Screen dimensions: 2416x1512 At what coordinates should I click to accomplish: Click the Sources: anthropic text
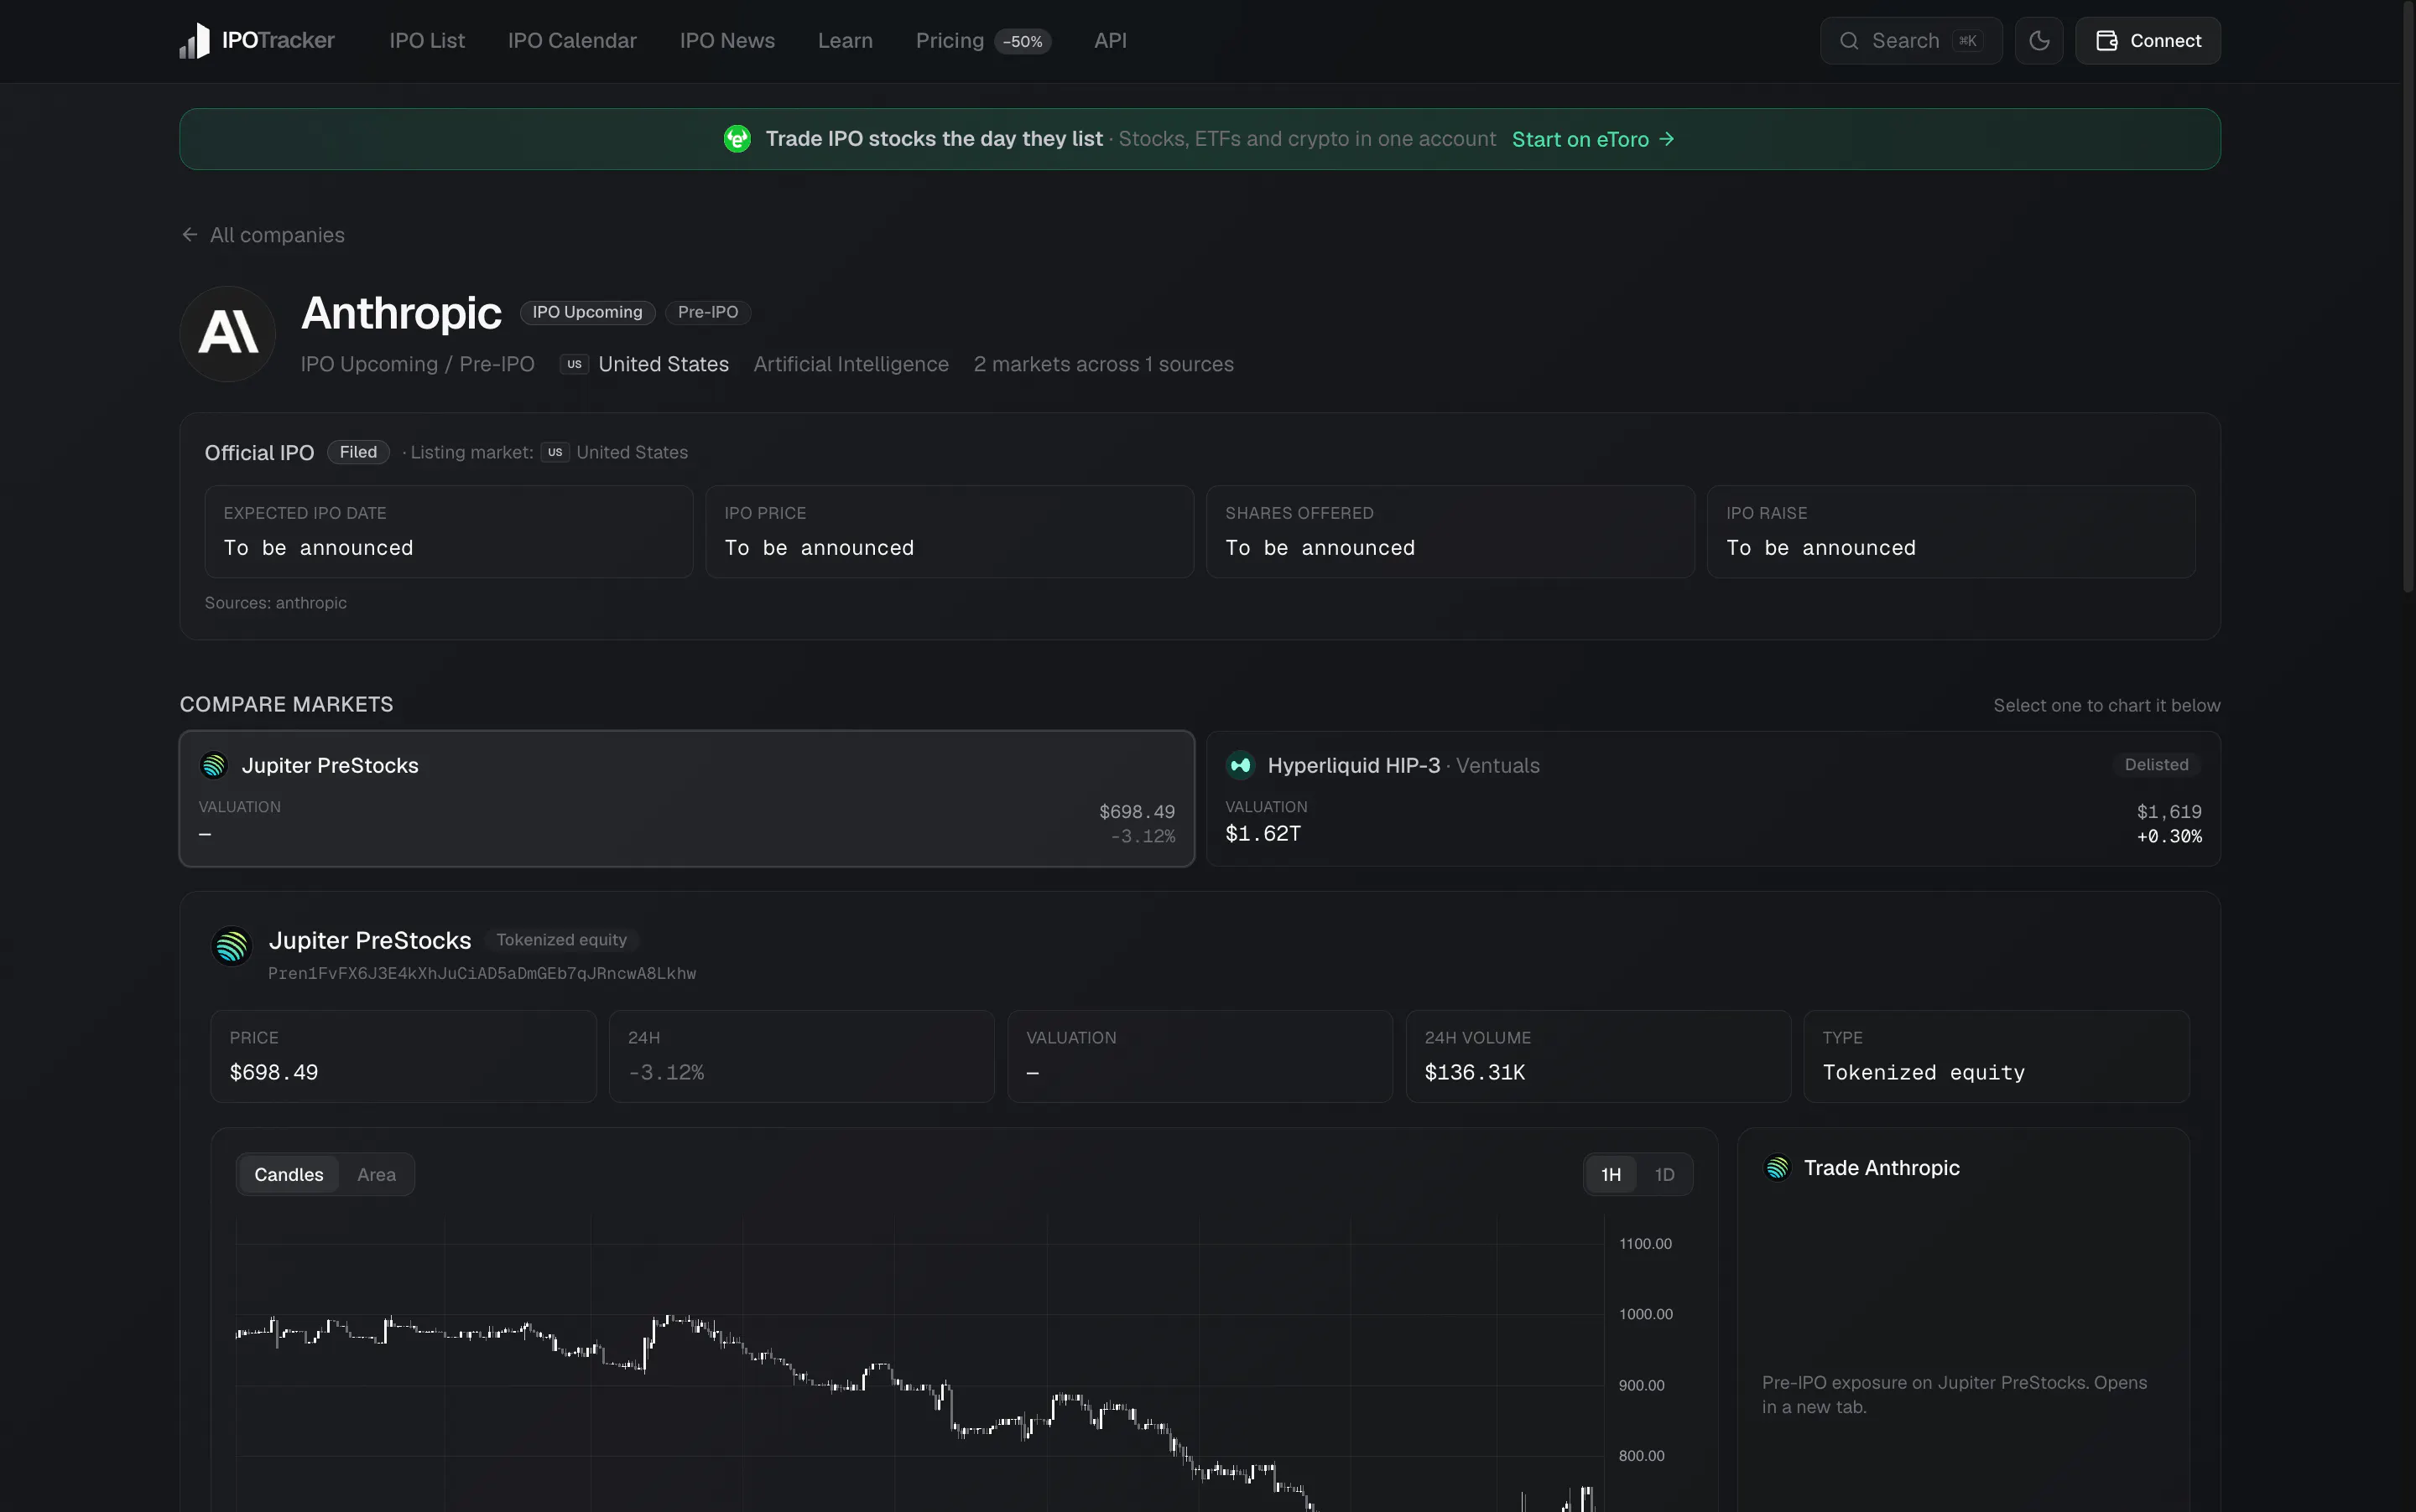[x=276, y=603]
